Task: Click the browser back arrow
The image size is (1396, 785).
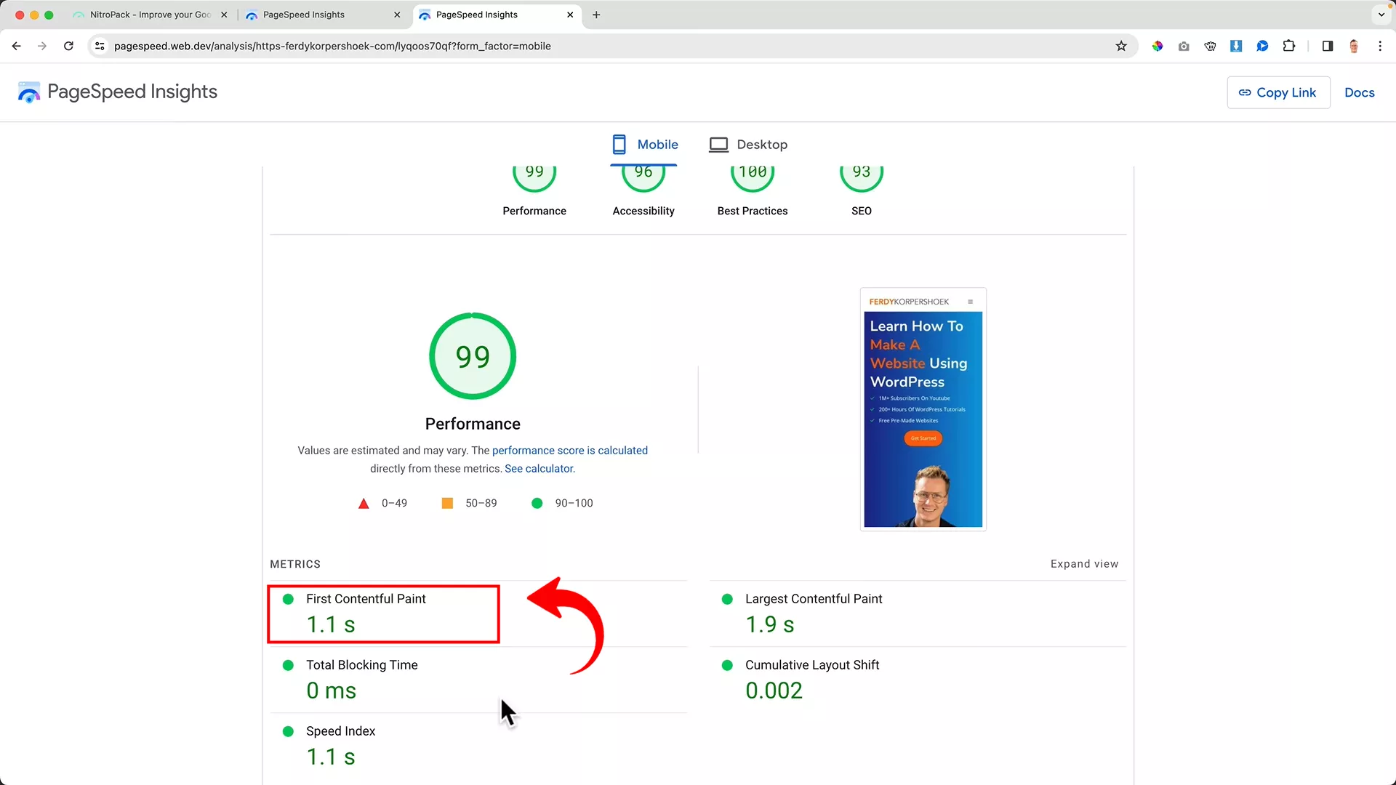Action: (x=16, y=46)
